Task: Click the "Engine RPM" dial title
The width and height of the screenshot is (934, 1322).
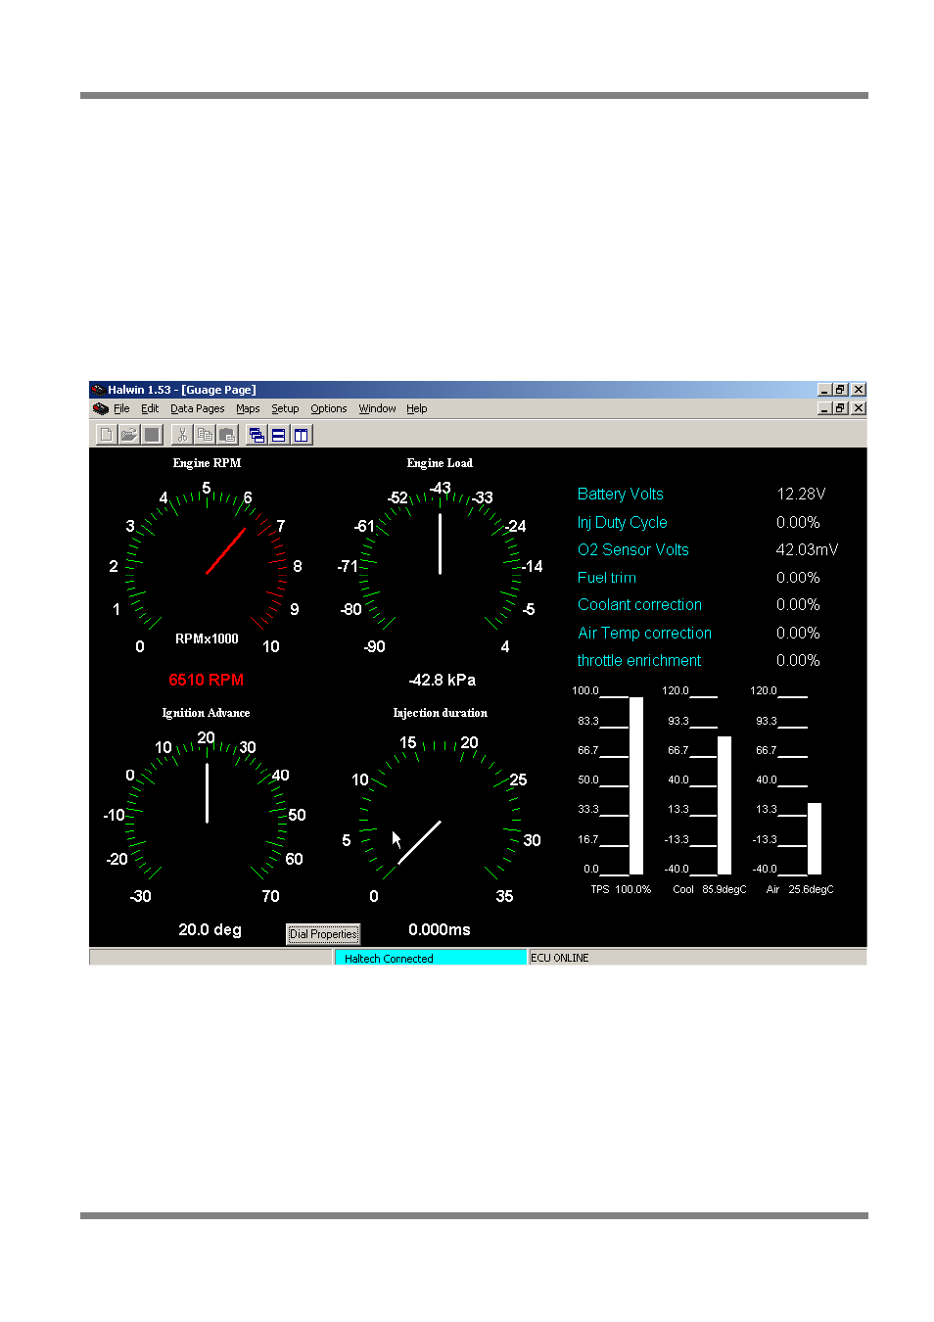Action: 207,463
